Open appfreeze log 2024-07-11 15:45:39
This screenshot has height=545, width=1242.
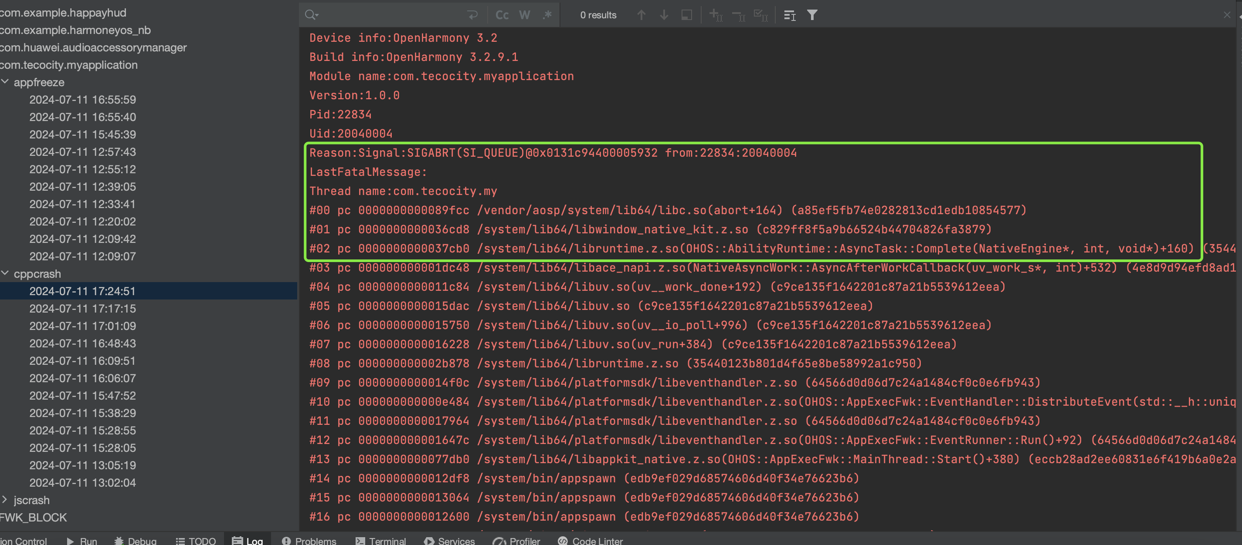point(82,135)
